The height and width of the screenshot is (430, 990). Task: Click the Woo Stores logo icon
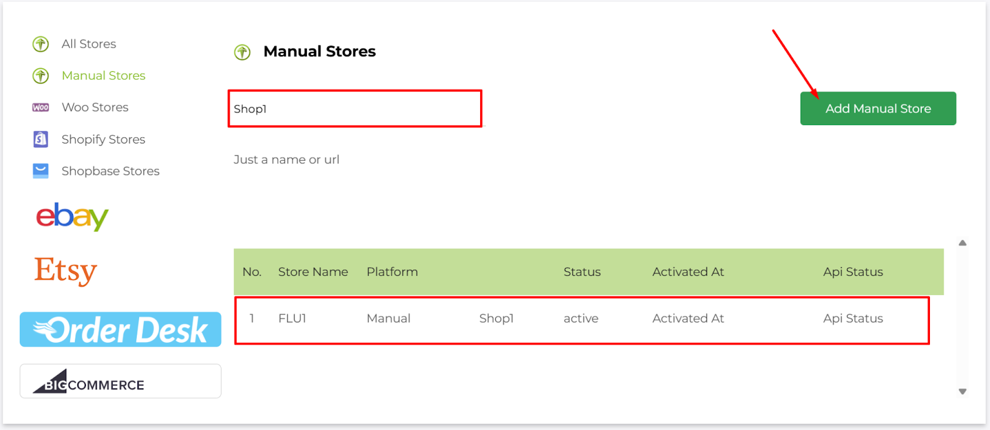[41, 108]
